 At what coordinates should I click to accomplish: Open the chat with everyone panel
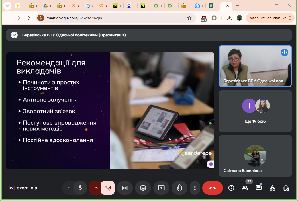[x=258, y=188]
